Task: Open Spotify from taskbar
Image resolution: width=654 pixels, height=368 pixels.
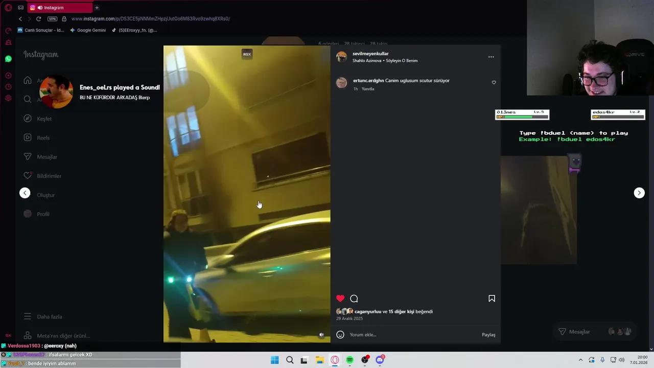Action: tap(349, 360)
